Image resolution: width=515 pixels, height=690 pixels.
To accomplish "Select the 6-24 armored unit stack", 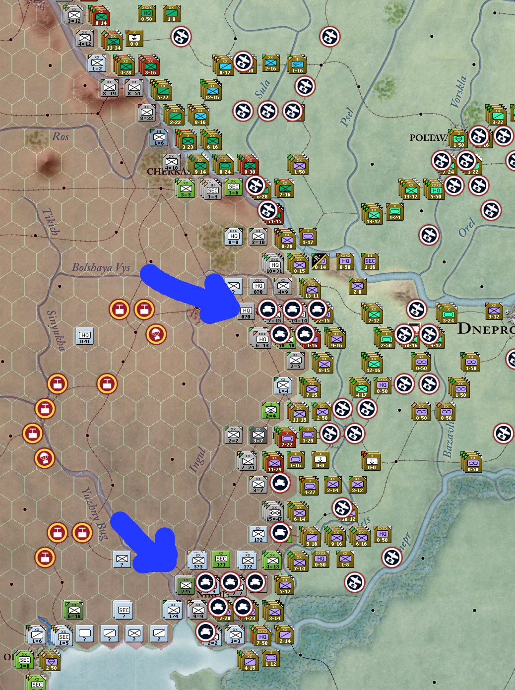I will pos(224,165).
